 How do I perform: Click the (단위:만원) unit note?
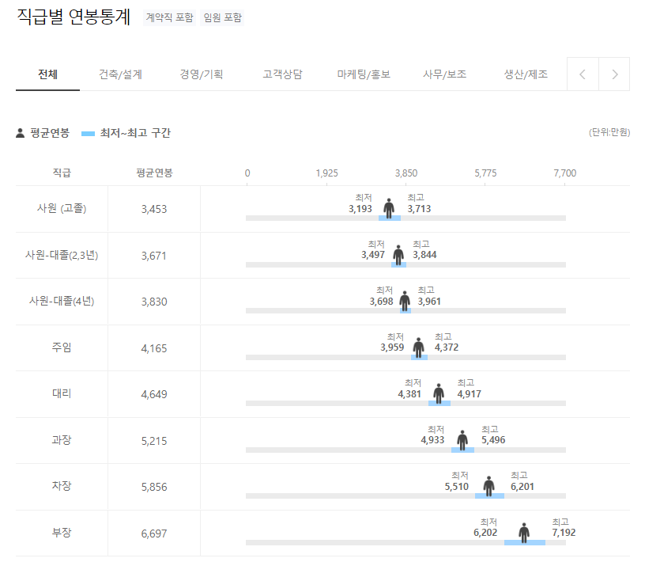609,132
